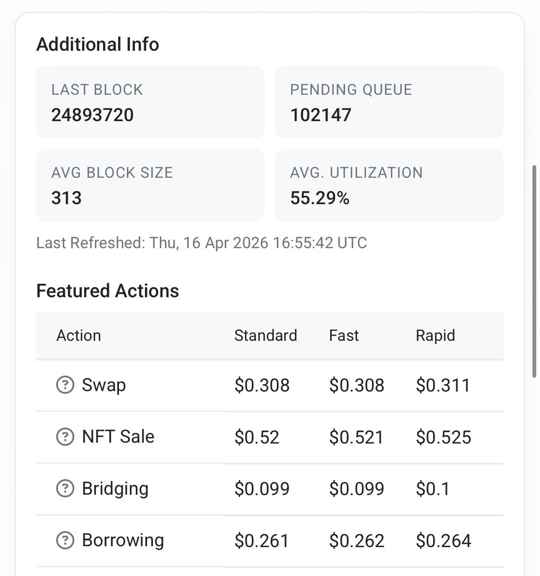Click the help icon beside Swap
This screenshot has height=576, width=540.
[65, 385]
